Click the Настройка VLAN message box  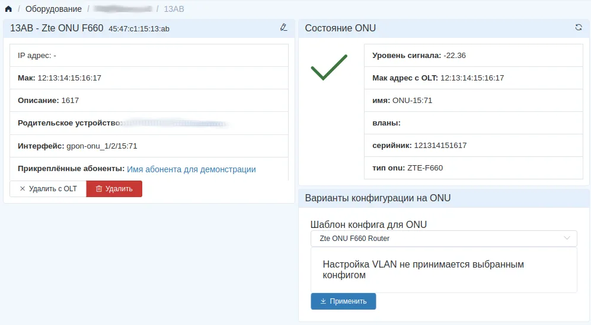443,270
